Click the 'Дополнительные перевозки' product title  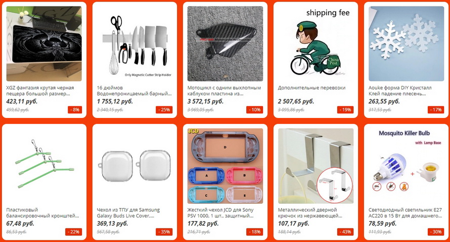[311, 88]
